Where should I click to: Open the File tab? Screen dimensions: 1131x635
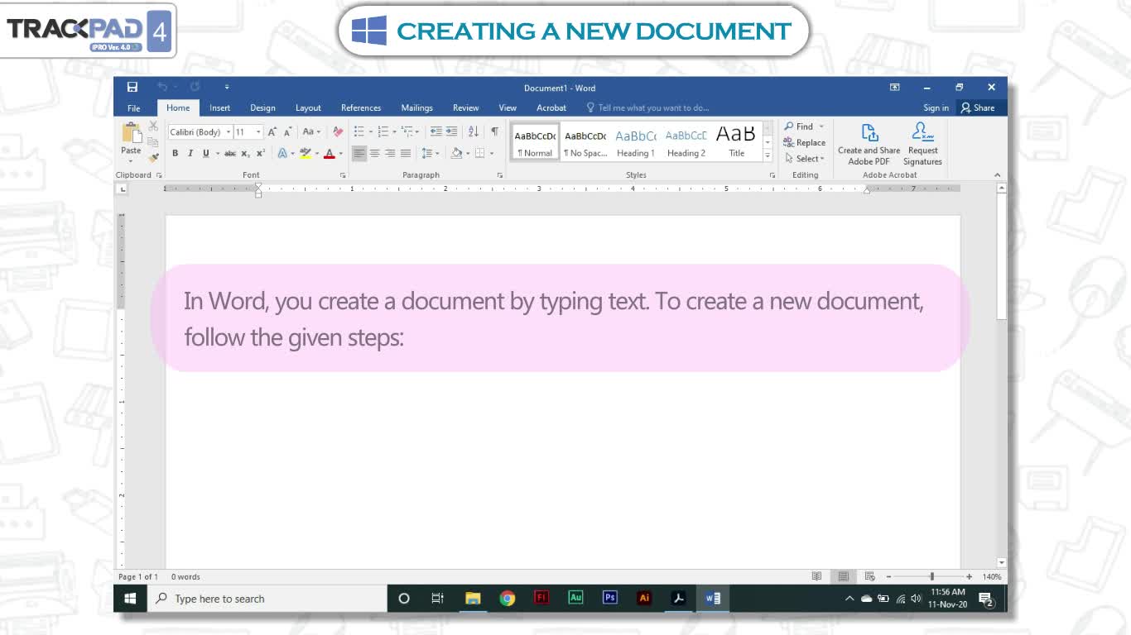click(133, 108)
